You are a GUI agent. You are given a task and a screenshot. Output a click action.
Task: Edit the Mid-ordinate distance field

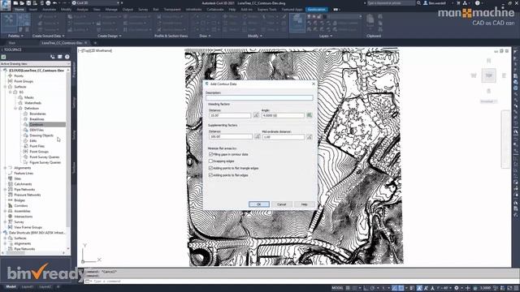tap(284, 137)
